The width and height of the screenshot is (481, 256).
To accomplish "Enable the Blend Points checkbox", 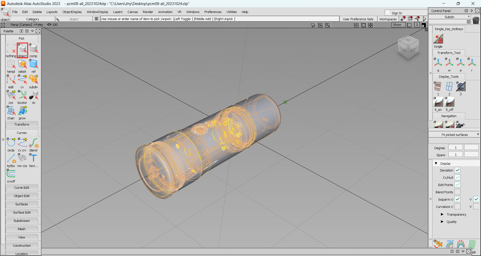I will coord(457,192).
